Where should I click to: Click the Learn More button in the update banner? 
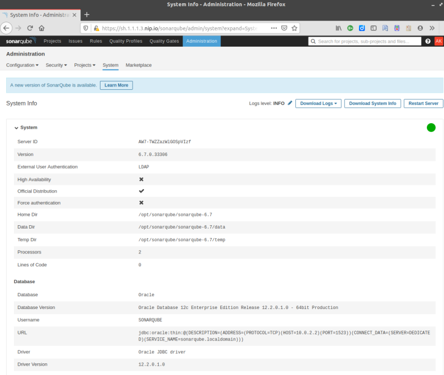coord(116,85)
